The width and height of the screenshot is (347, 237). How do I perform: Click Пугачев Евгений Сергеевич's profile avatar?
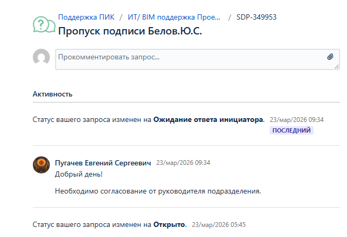(41, 164)
